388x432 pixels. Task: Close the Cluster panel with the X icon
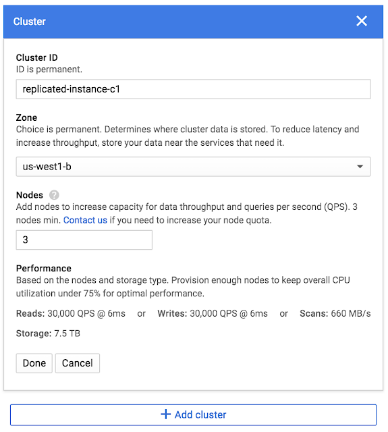tap(361, 21)
